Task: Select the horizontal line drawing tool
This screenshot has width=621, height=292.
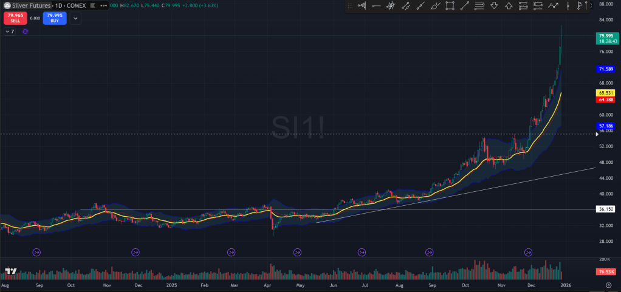Action: [x=376, y=6]
